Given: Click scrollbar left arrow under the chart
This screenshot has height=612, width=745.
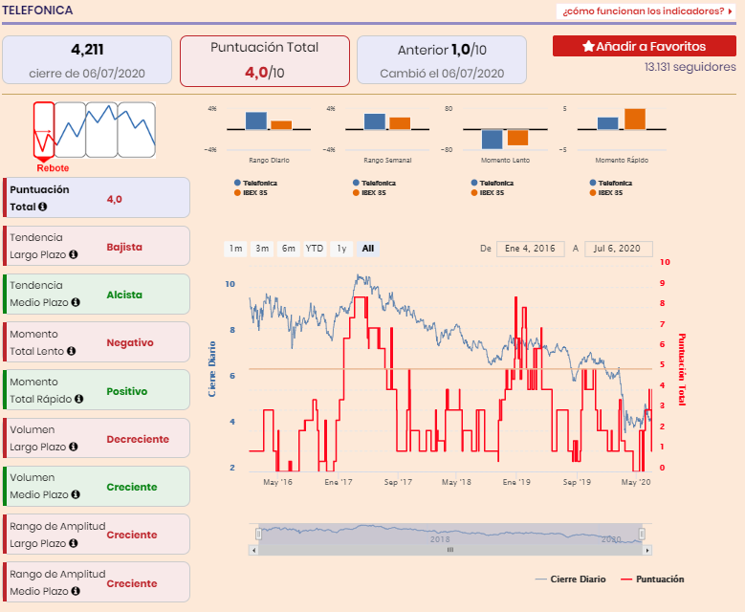Looking at the screenshot, I should pos(253,550).
